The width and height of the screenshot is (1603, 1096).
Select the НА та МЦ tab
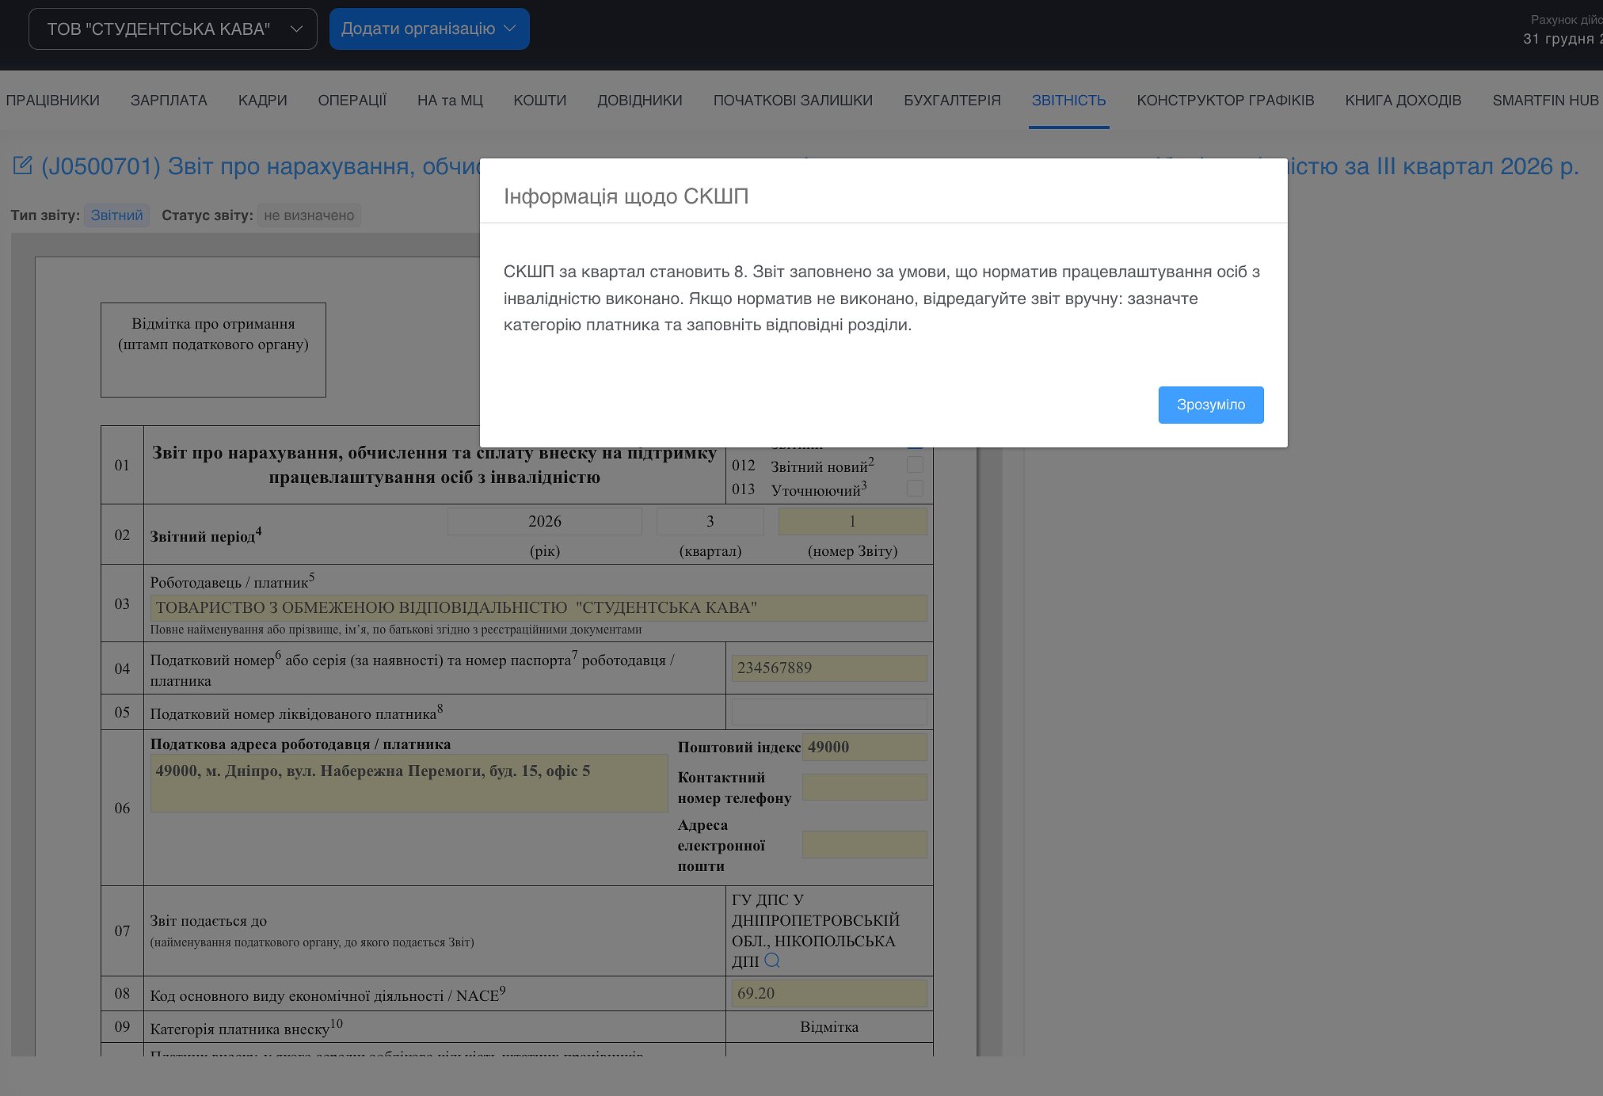pyautogui.click(x=450, y=101)
